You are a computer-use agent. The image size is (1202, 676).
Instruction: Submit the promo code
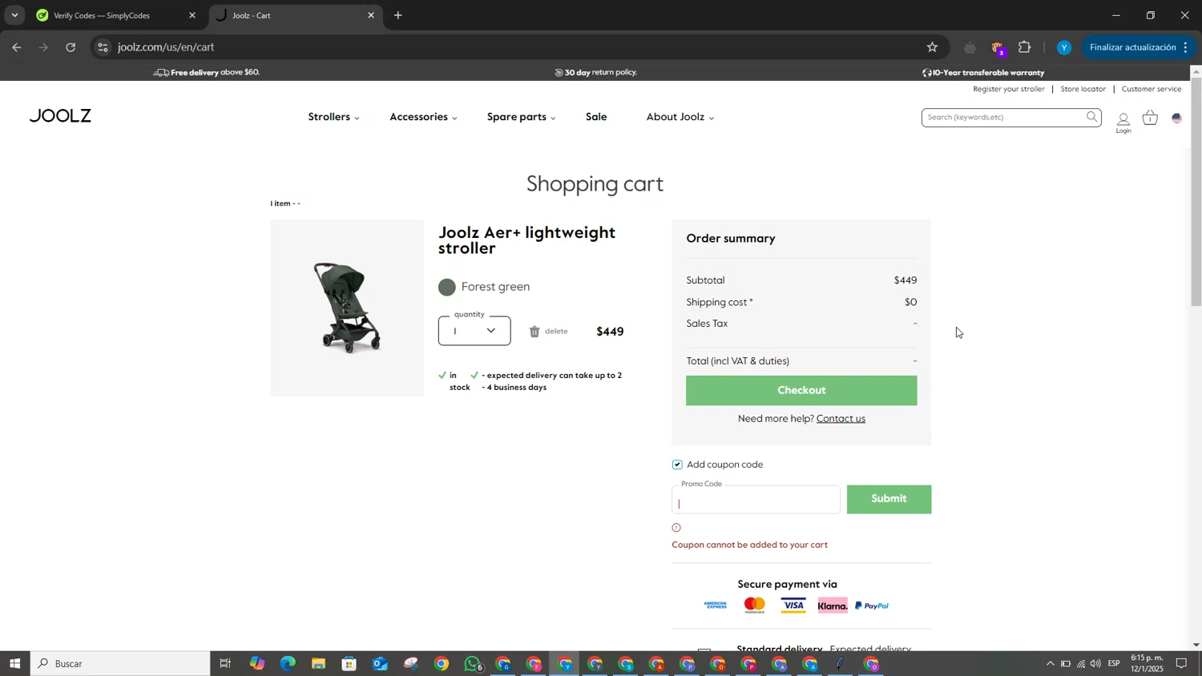point(889,499)
